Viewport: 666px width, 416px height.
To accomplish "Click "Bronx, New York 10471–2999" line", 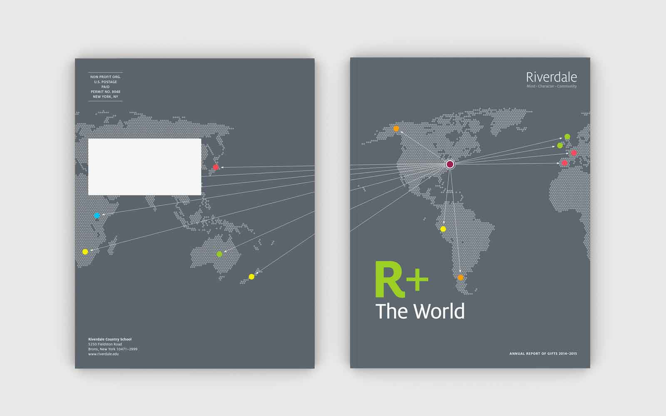I will [x=113, y=349].
